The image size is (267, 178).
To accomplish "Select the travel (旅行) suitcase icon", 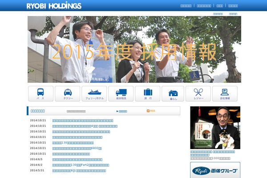I will [148, 94].
